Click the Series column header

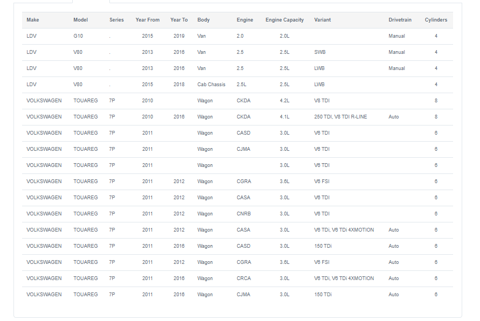tap(116, 20)
